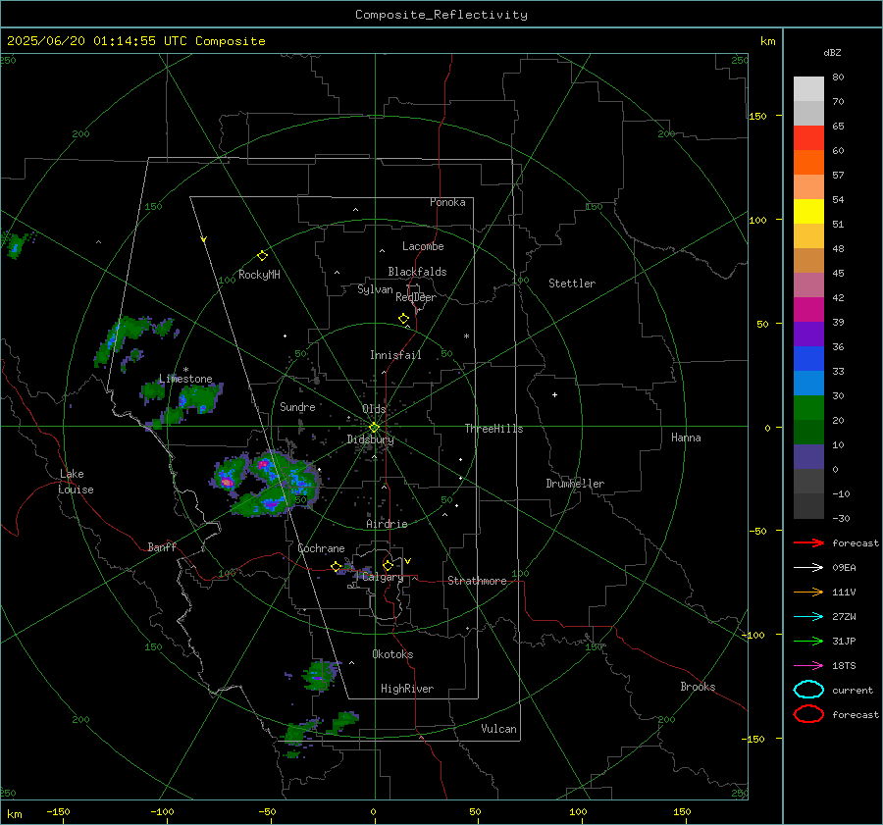
Task: Click the magenta swatch between 42 and 39
Action: pyautogui.click(x=808, y=310)
